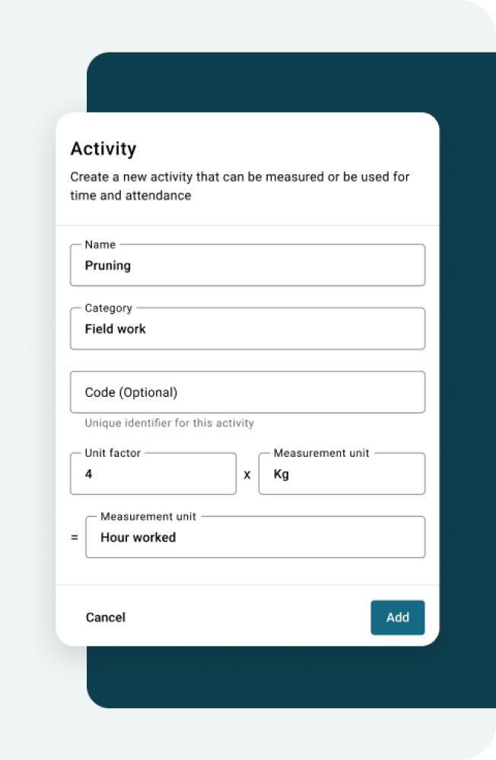Viewport: 496px width, 760px height.
Task: Click the floating 'Name' label
Action: pyautogui.click(x=100, y=244)
